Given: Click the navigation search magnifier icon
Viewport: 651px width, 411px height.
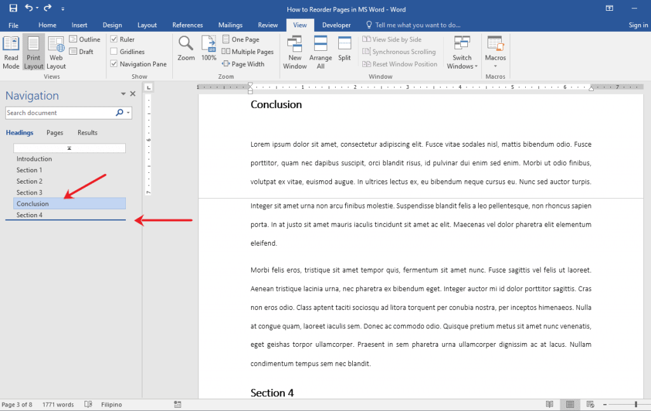Looking at the screenshot, I should (120, 112).
